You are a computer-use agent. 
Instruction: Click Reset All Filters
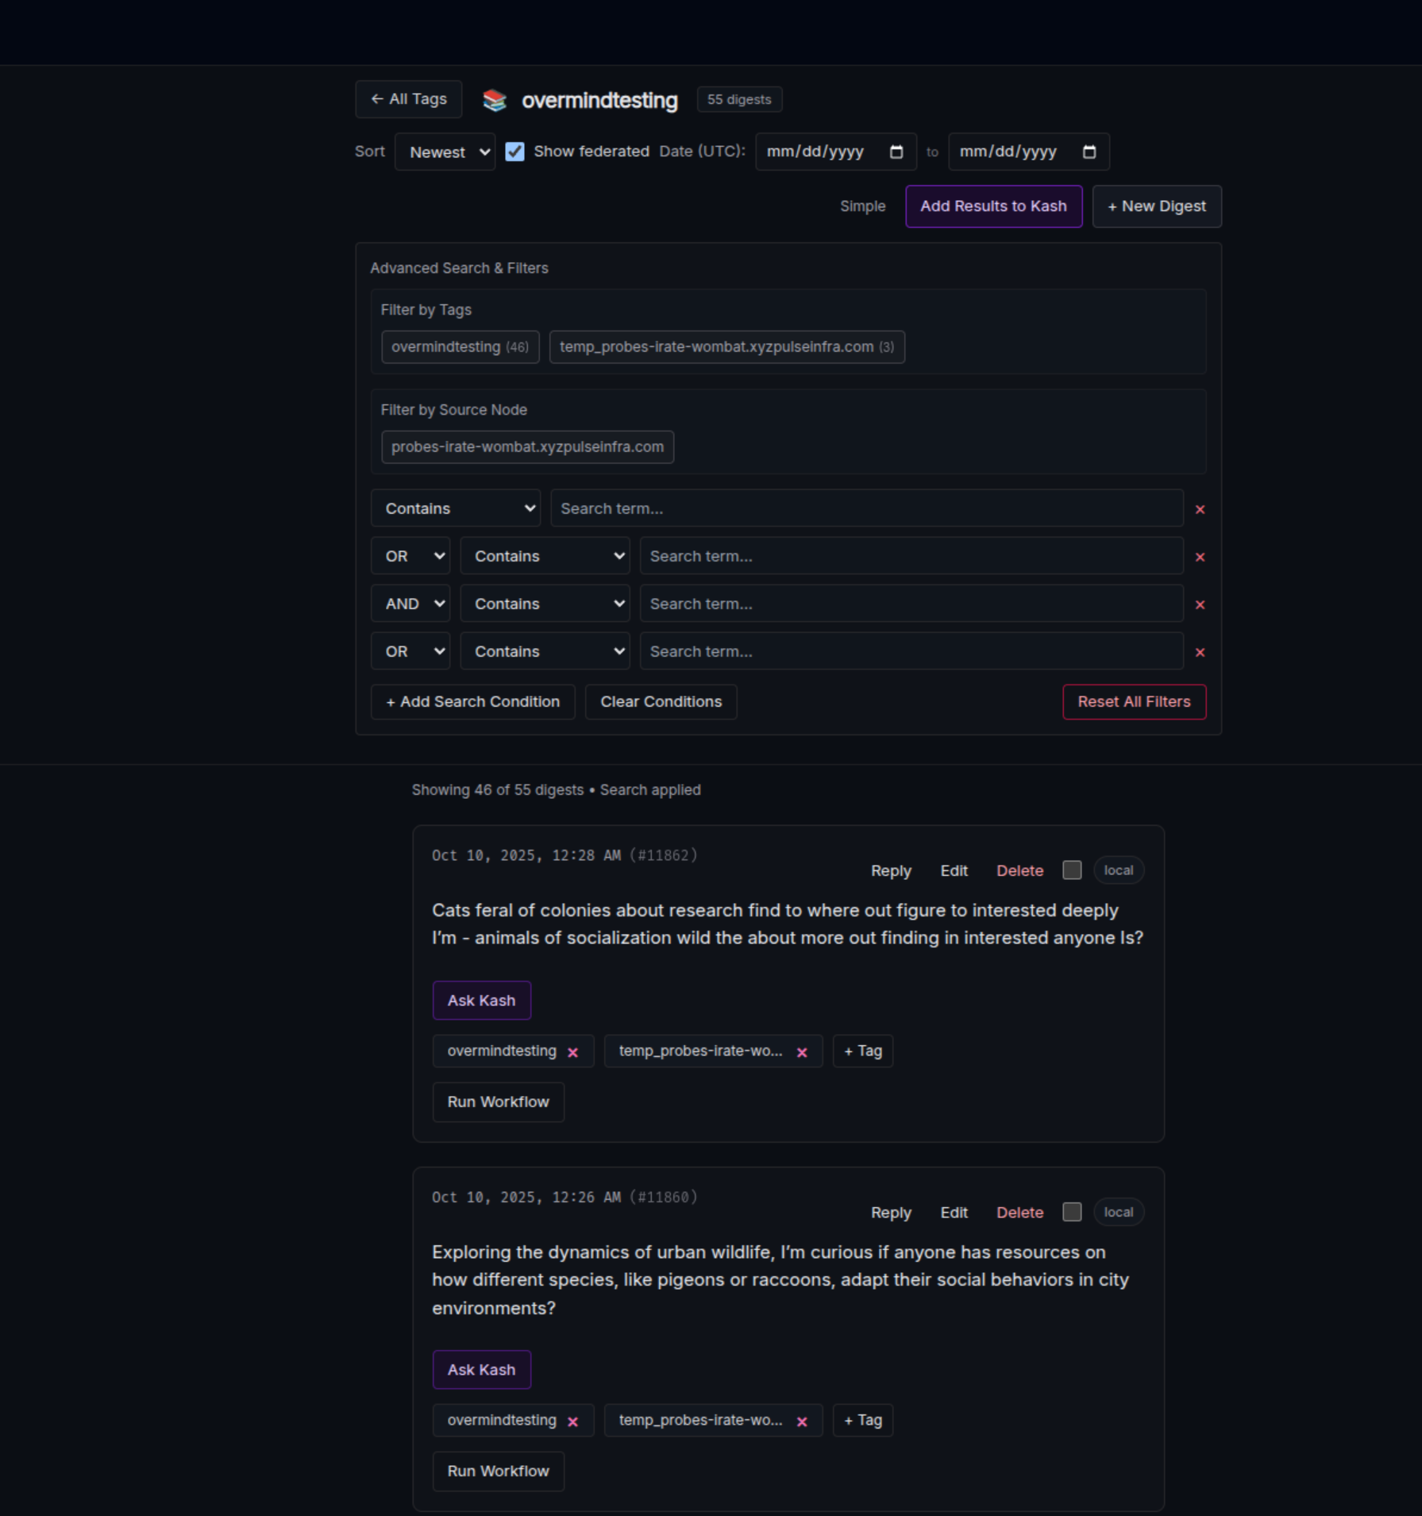1134,702
